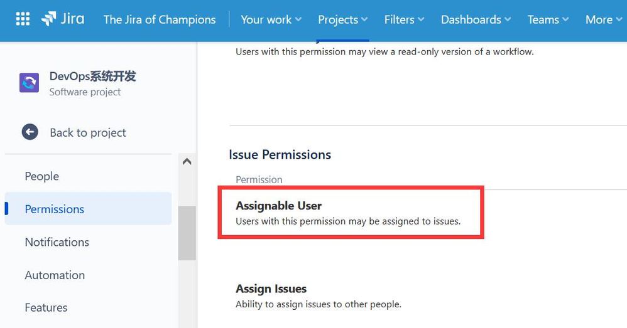
Task: Select Permissions in the sidebar
Action: click(88, 209)
